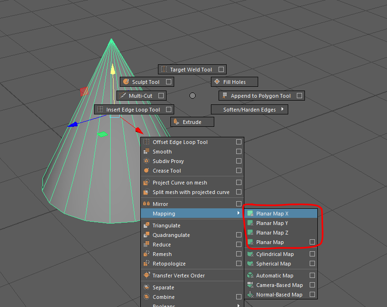387x307 pixels.
Task: Click the Target Weld Tool button
Action: click(192, 70)
